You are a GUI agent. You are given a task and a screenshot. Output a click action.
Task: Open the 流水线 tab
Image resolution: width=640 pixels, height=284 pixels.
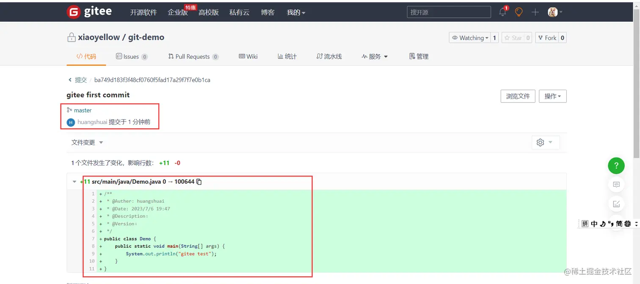coord(329,56)
